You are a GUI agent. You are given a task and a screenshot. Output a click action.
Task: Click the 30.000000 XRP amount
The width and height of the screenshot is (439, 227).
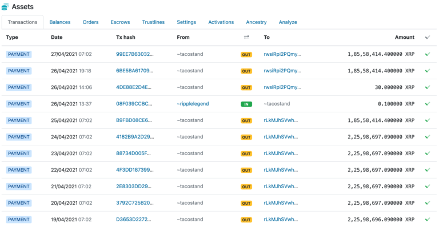[x=394, y=87]
